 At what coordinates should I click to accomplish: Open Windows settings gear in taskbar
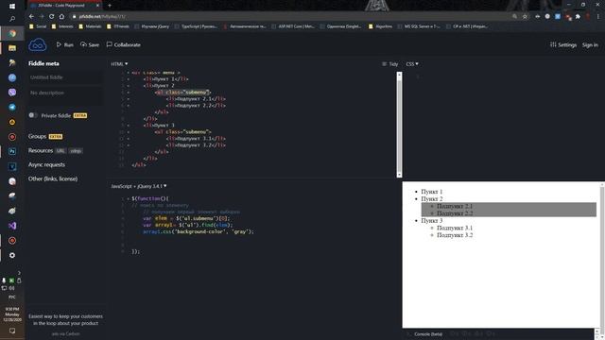(x=12, y=256)
